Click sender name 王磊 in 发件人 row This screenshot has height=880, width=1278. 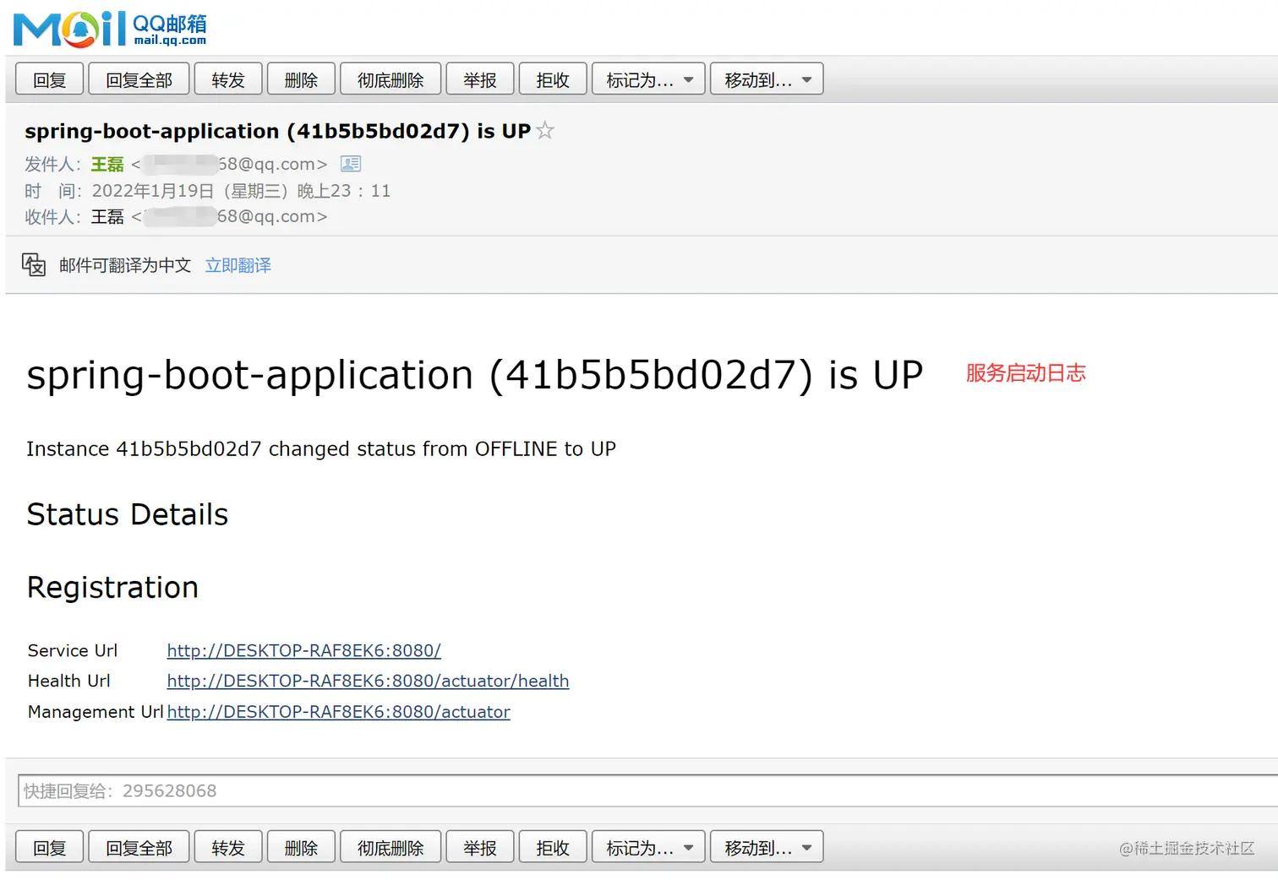coord(107,164)
